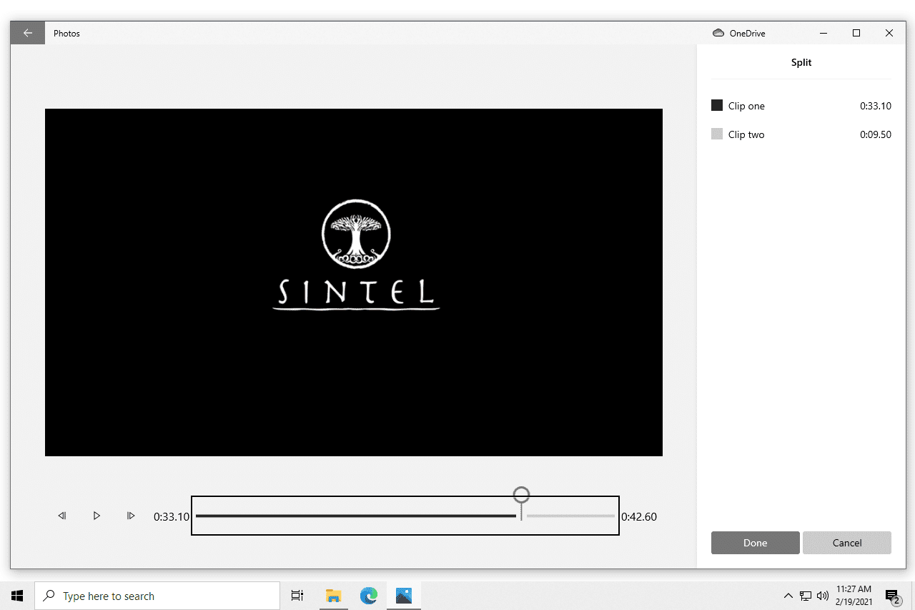The width and height of the screenshot is (915, 610).
Task: Open the volume tray icon
Action: 823,596
